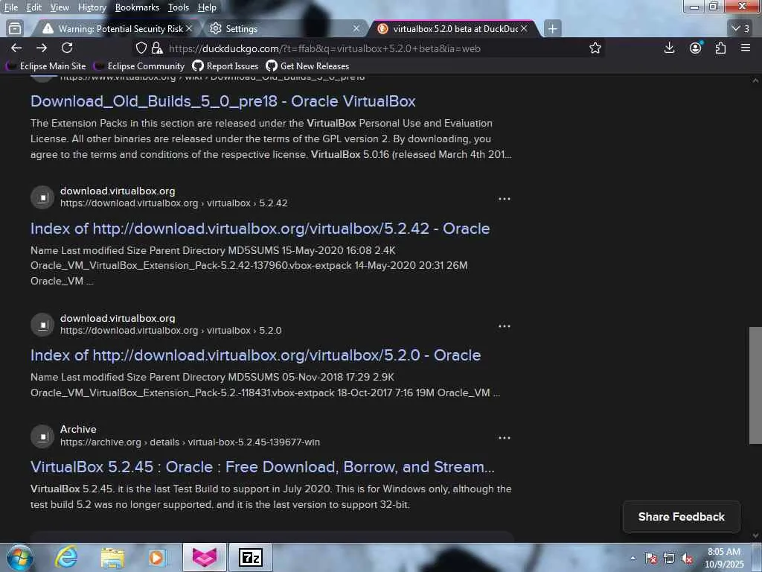Open the sidebar view icon left of tabs

point(15,29)
